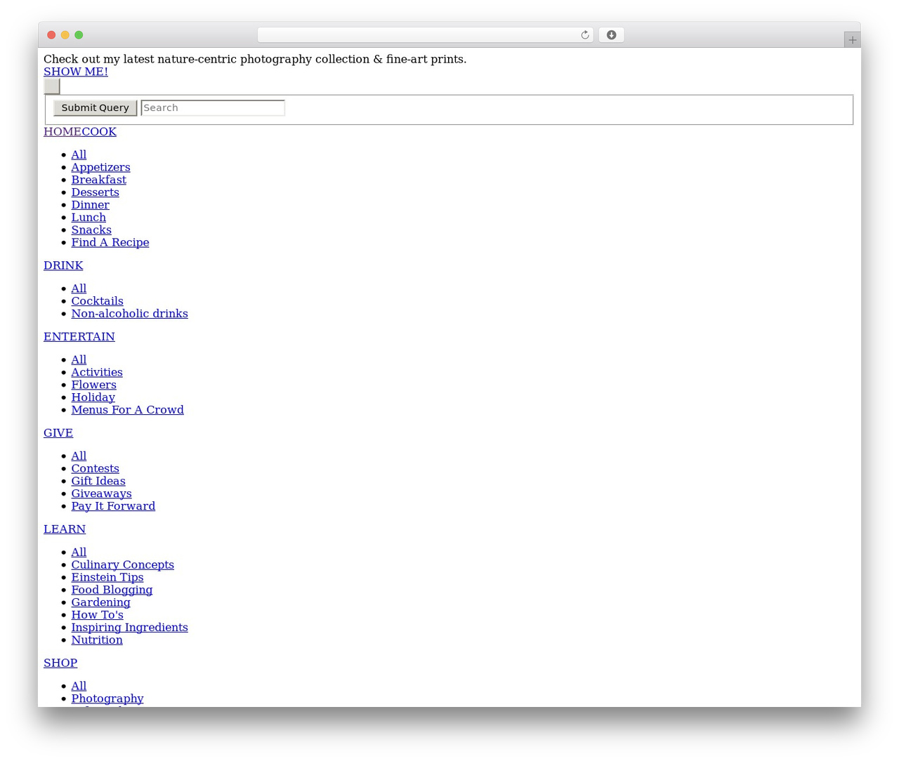Select the Dinner link

click(x=90, y=205)
